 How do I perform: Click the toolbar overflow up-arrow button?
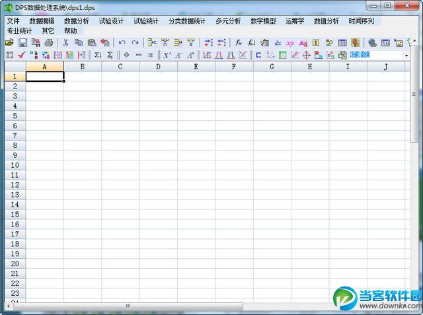[x=414, y=41]
